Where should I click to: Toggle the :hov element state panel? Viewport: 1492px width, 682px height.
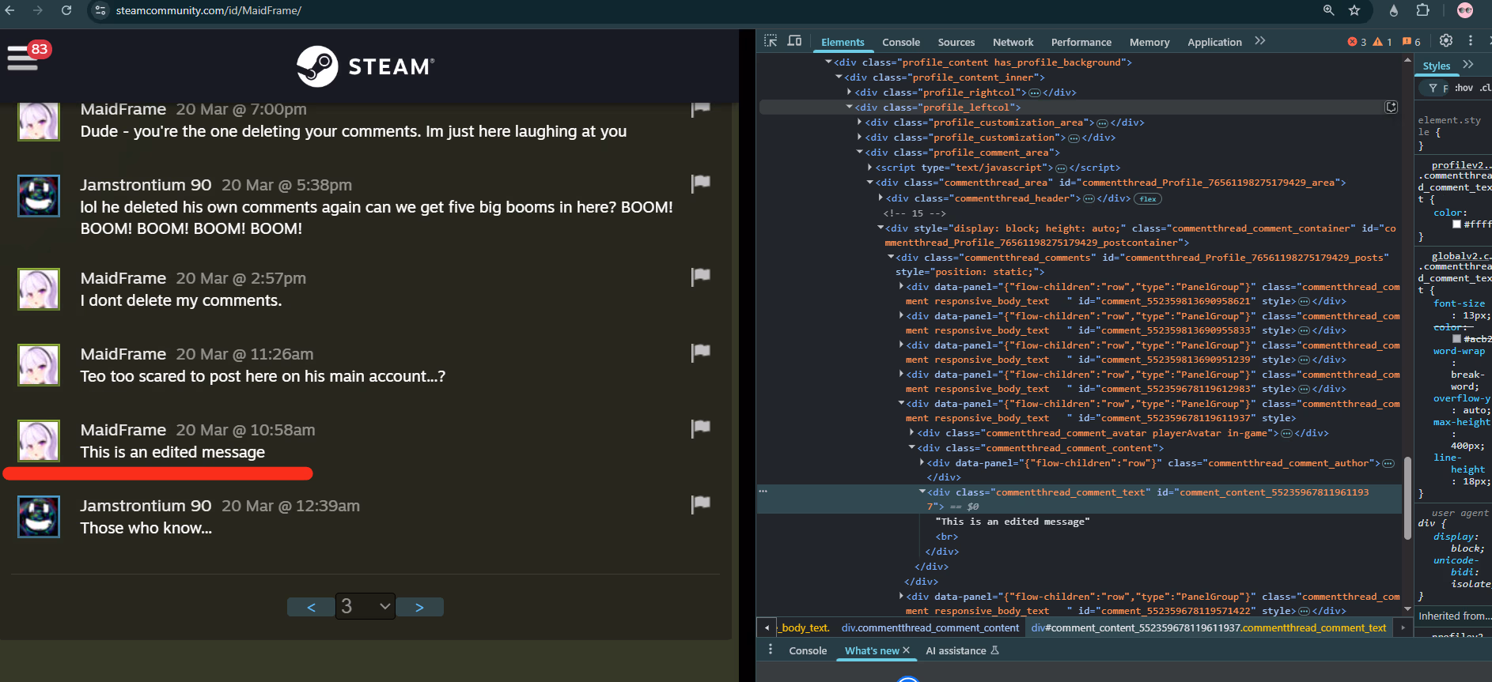pyautogui.click(x=1464, y=88)
